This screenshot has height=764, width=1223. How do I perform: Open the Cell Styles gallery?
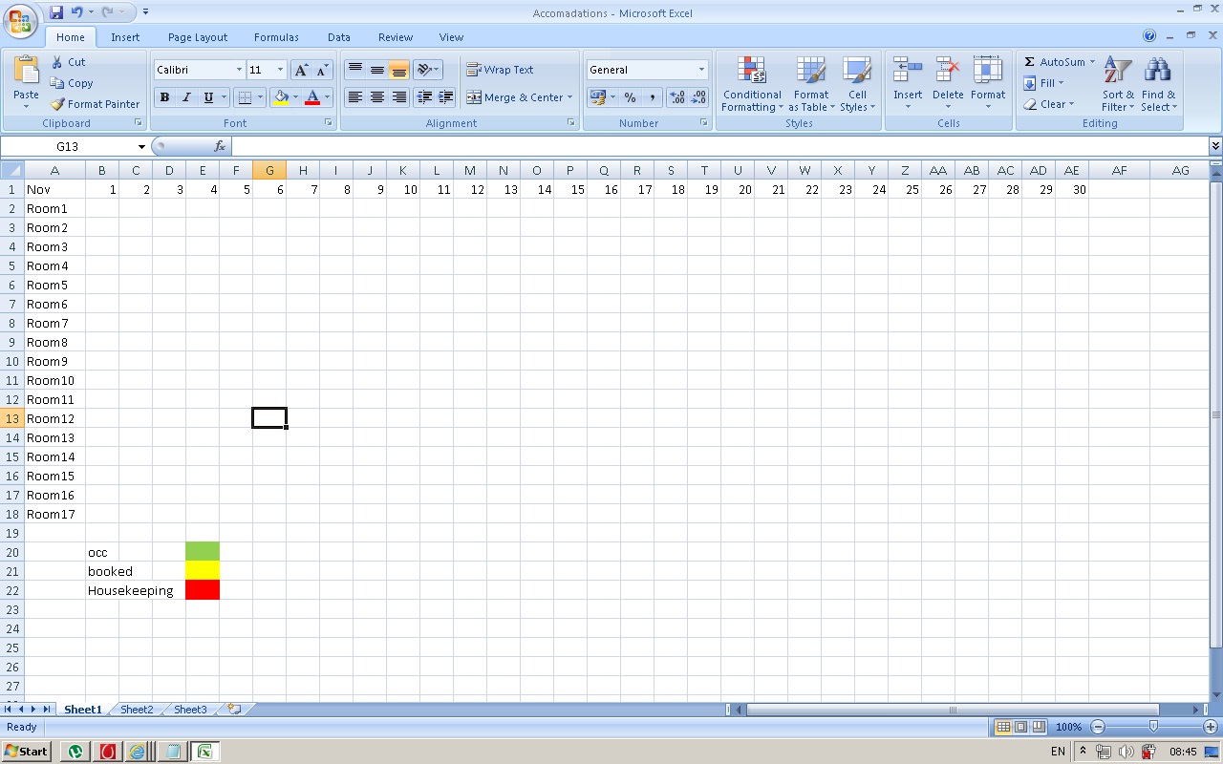pyautogui.click(x=857, y=84)
